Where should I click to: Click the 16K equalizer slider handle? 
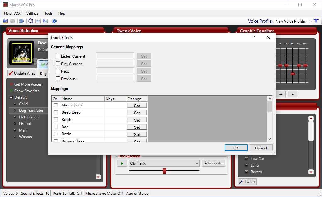point(305,65)
